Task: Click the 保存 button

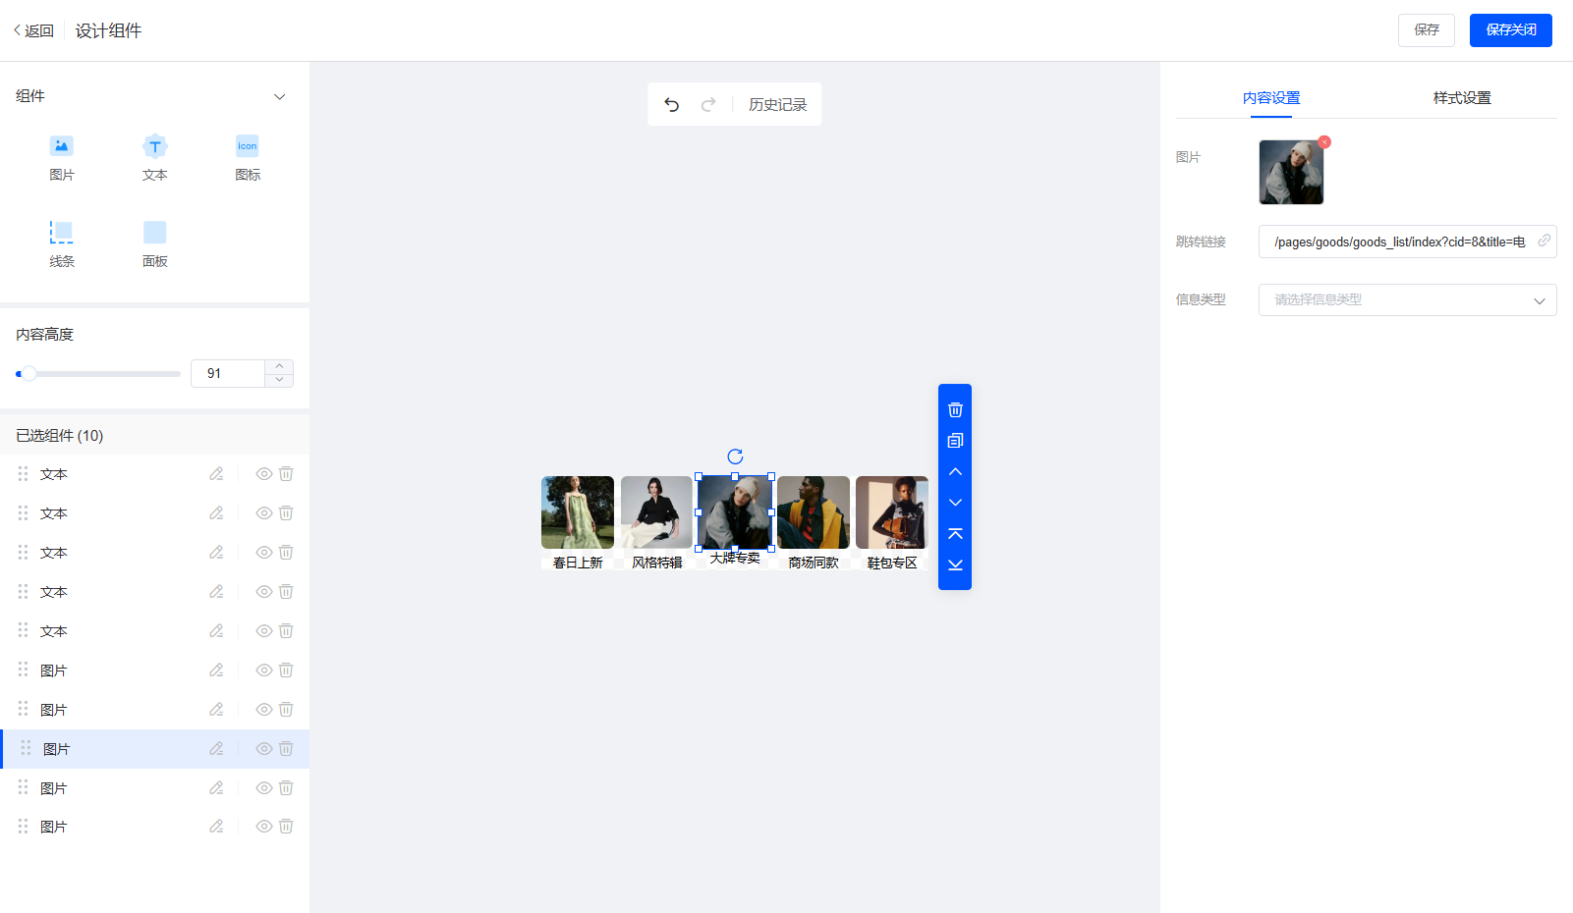Action: click(x=1427, y=30)
